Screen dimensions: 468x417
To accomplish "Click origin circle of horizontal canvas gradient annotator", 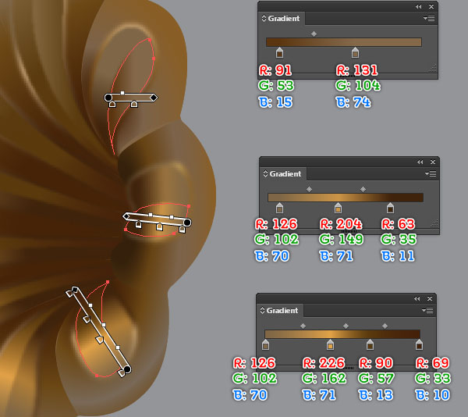I will pyautogui.click(x=108, y=98).
